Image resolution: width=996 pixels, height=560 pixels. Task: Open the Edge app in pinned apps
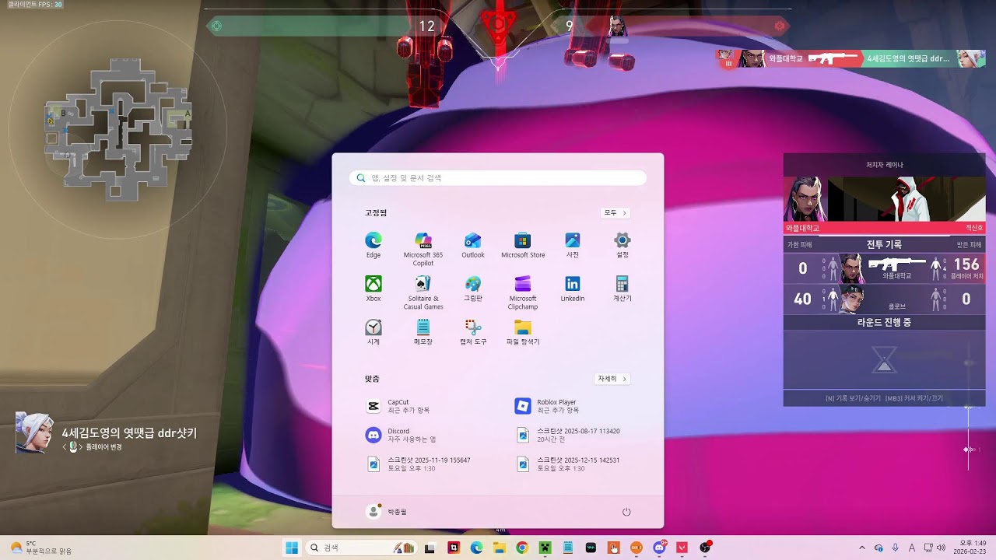pos(373,245)
